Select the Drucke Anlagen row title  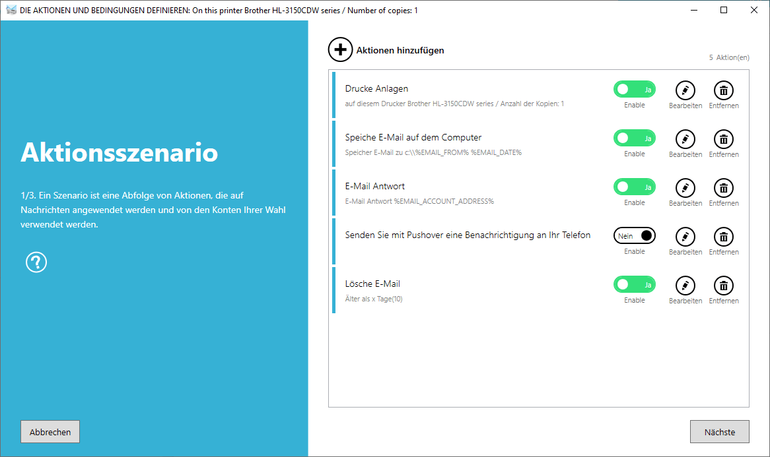pyautogui.click(x=376, y=89)
